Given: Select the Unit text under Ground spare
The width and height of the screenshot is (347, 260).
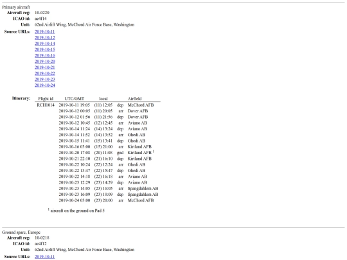Looking at the screenshot, I should tap(84, 250).
